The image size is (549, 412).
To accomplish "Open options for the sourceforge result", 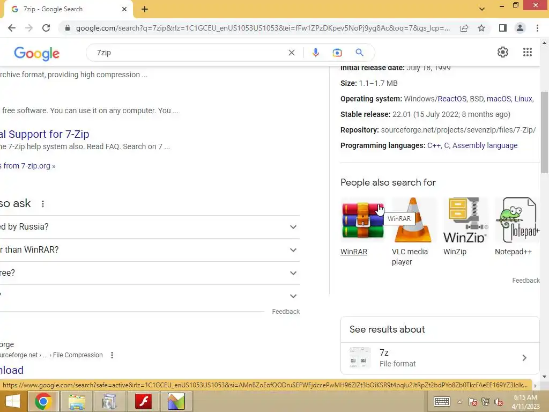I will pyautogui.click(x=112, y=355).
